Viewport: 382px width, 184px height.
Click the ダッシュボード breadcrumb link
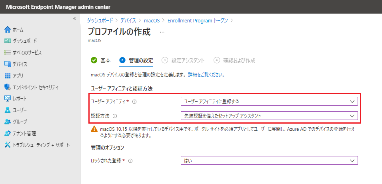tap(100, 20)
